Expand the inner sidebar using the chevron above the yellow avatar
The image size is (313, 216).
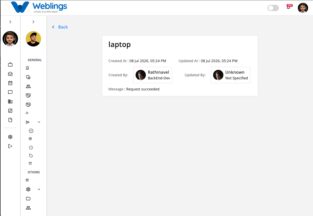click(33, 22)
